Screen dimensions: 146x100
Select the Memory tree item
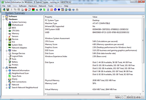pyautogui.click(x=15, y=33)
